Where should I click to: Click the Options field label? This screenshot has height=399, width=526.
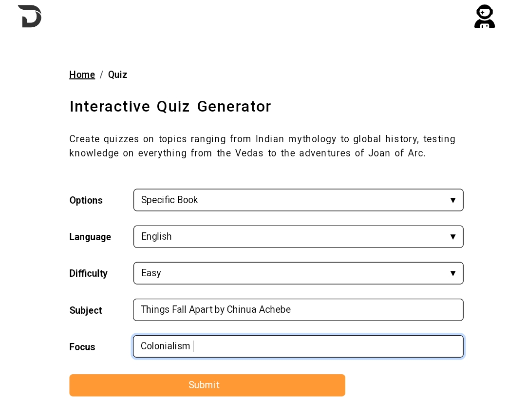click(86, 200)
